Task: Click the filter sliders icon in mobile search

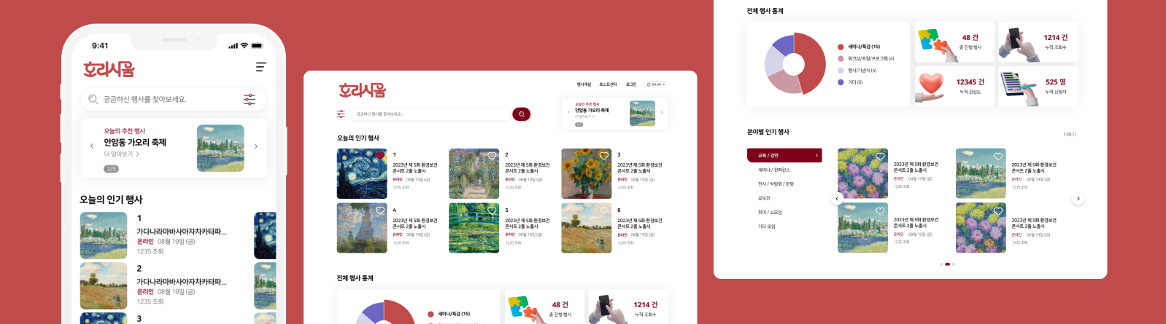Action: [250, 100]
